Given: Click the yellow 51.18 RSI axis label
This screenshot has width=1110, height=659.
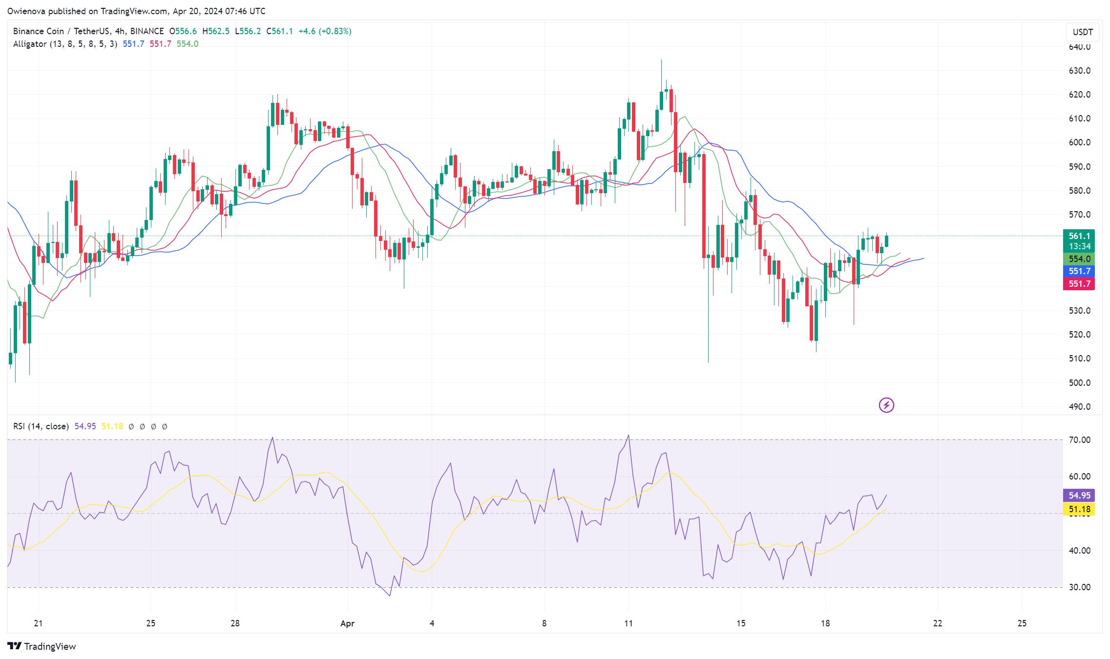Looking at the screenshot, I should [x=1078, y=509].
